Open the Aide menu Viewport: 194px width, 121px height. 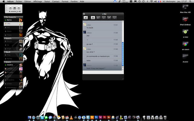point(82,2)
